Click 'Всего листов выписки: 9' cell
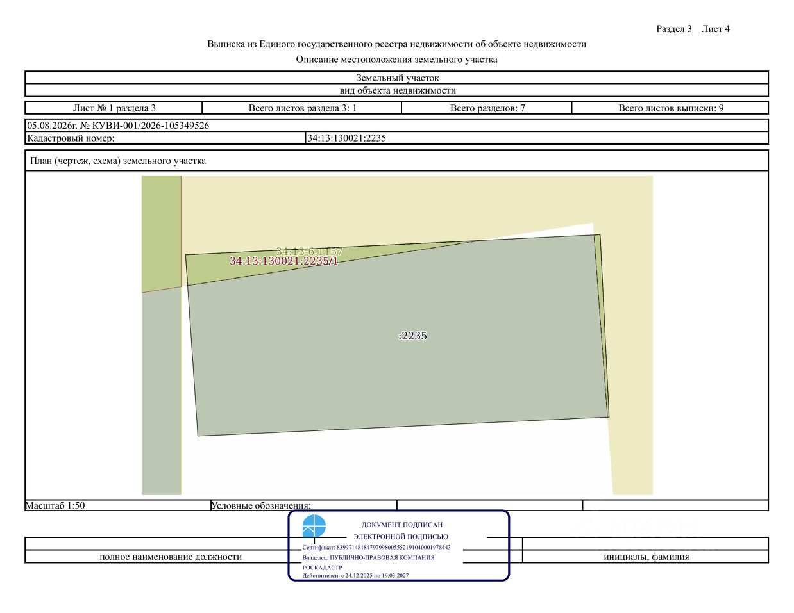 670,108
